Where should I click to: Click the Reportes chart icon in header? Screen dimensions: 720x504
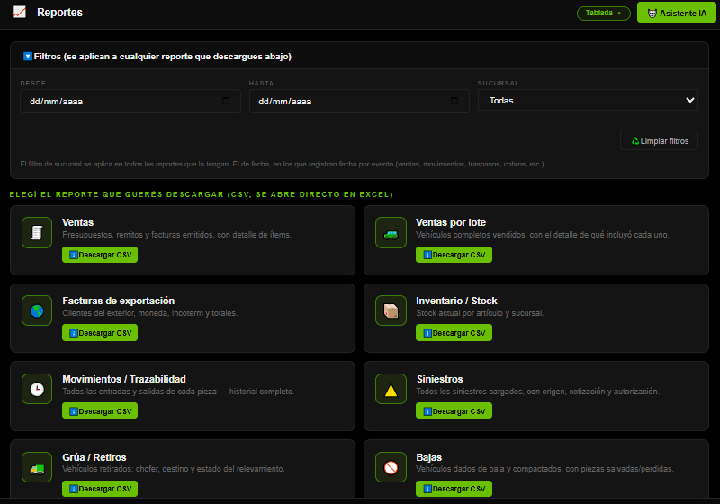tap(20, 12)
